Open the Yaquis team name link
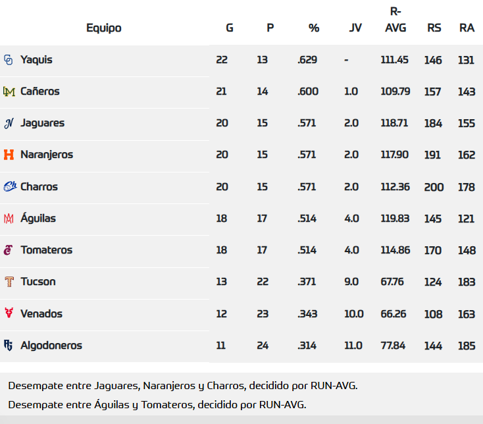The height and width of the screenshot is (424, 483). (36, 60)
